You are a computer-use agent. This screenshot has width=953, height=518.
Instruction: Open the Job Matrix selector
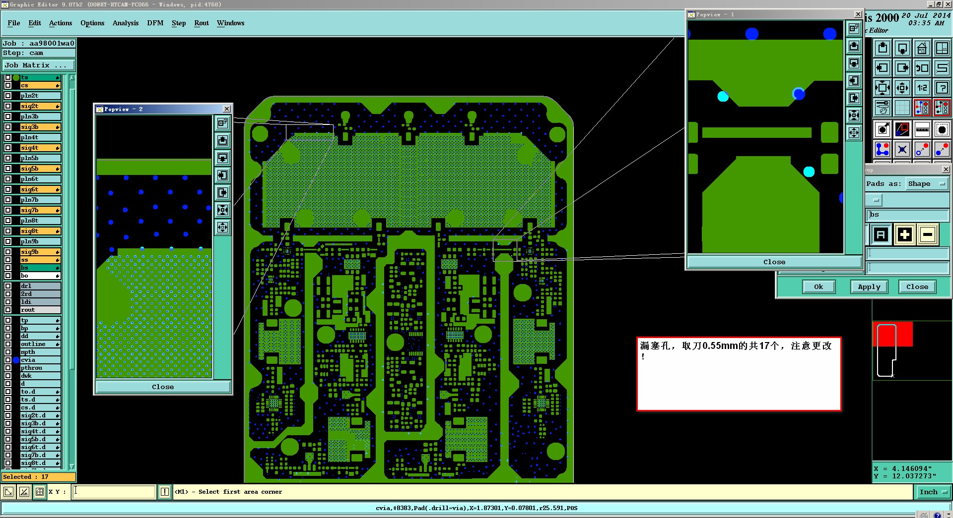click(x=39, y=65)
